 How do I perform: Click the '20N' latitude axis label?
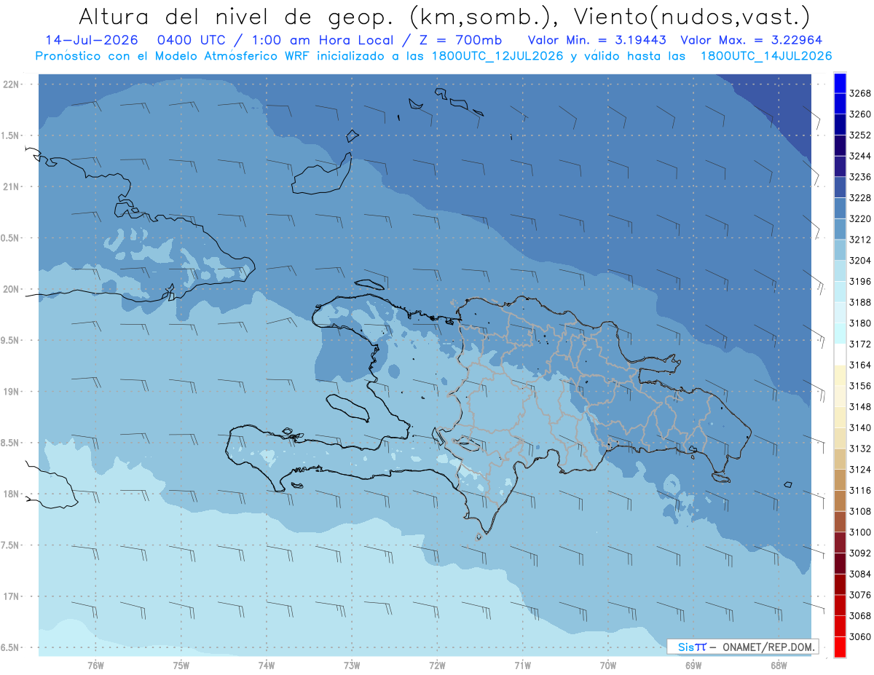pos(11,289)
